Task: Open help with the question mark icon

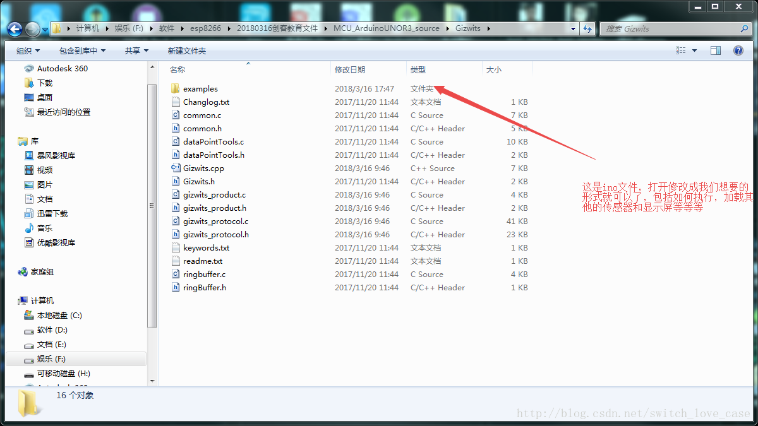Action: 737,50
